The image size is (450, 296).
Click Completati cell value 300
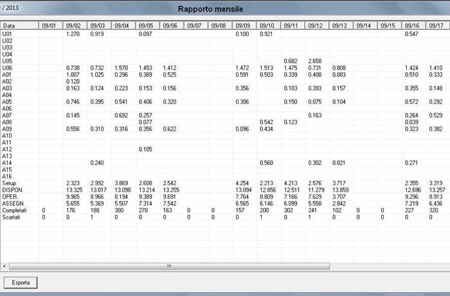(119, 210)
